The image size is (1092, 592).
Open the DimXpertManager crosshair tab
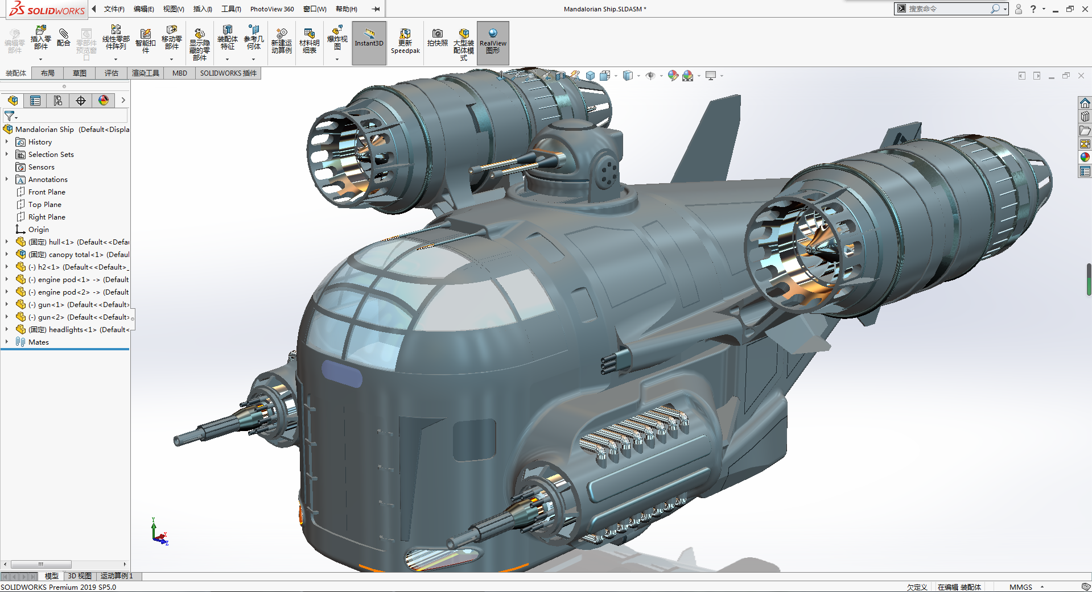pyautogui.click(x=81, y=101)
